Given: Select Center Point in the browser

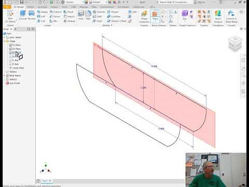Looking at the screenshot, I should coord(17,68).
